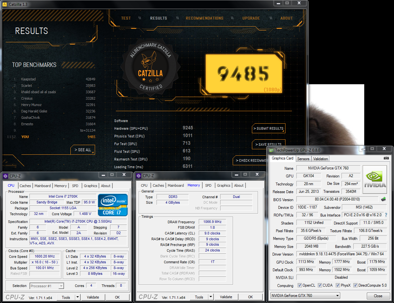394x303 pixels.
Task: Click the Intel Core i7 logo badge
Action: pos(113,205)
